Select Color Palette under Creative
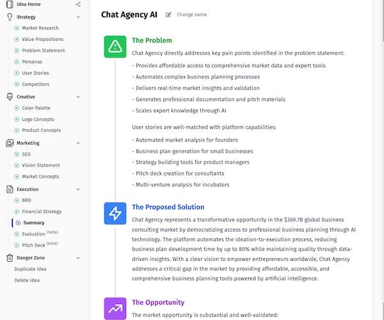The image size is (384, 320). (x=36, y=108)
